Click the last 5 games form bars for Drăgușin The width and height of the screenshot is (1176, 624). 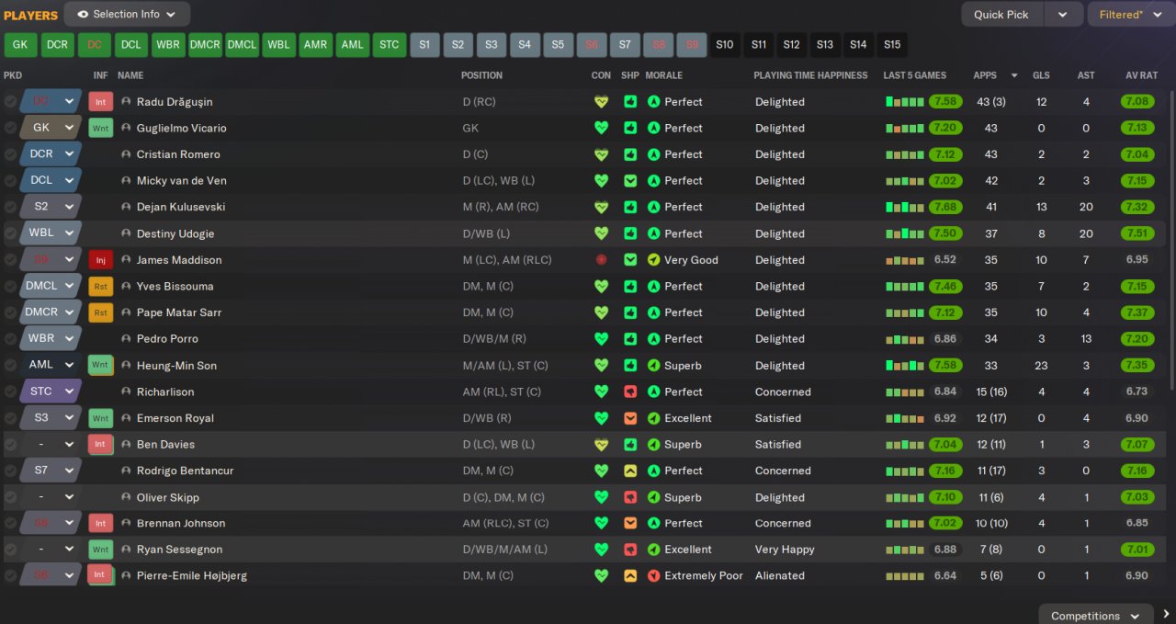click(905, 102)
